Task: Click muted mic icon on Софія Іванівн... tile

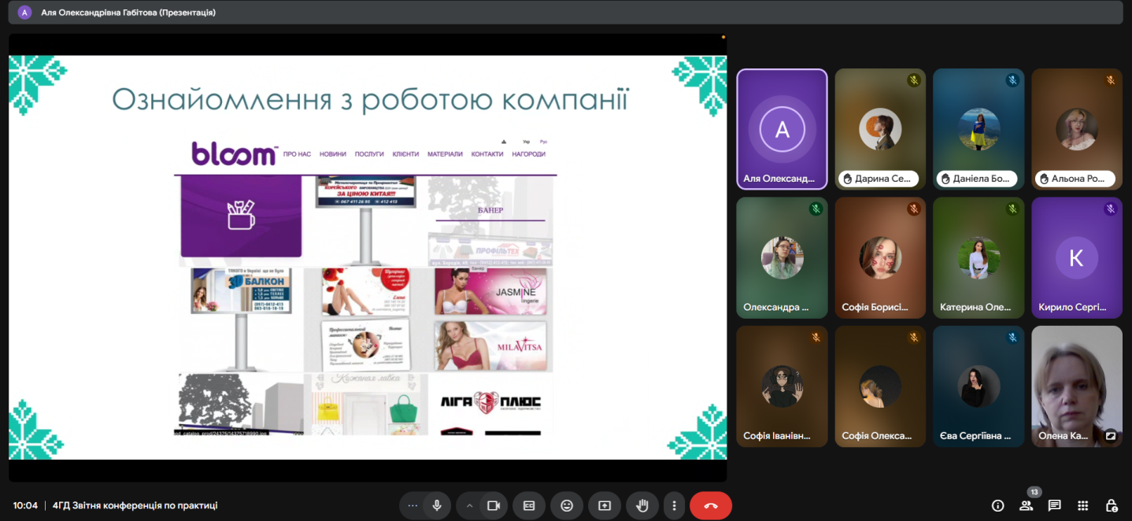Action: click(816, 337)
